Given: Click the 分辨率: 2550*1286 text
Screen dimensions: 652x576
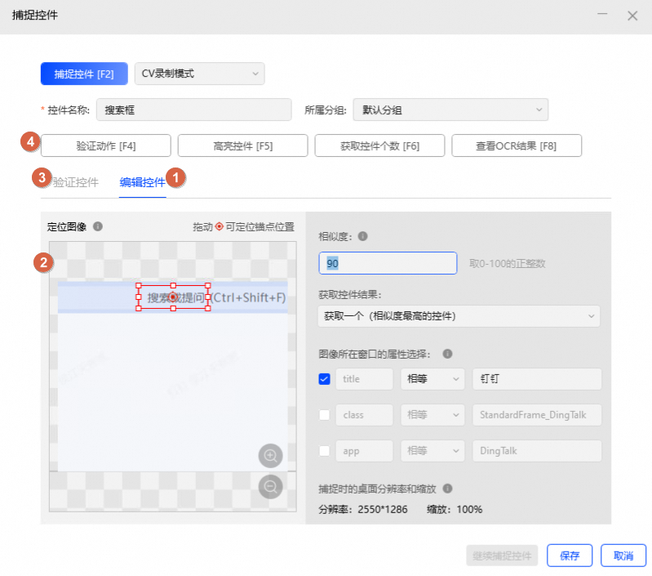Looking at the screenshot, I should 363,509.
